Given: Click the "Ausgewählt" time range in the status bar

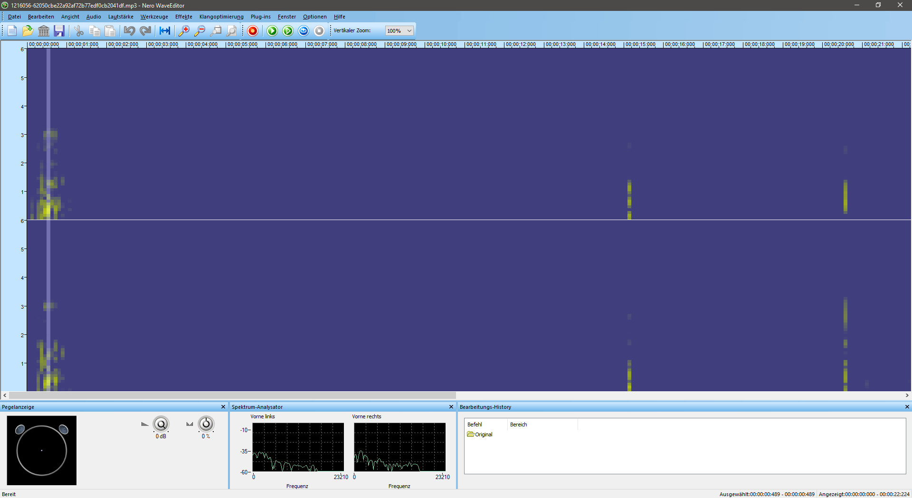Looking at the screenshot, I should pyautogui.click(x=767, y=494).
